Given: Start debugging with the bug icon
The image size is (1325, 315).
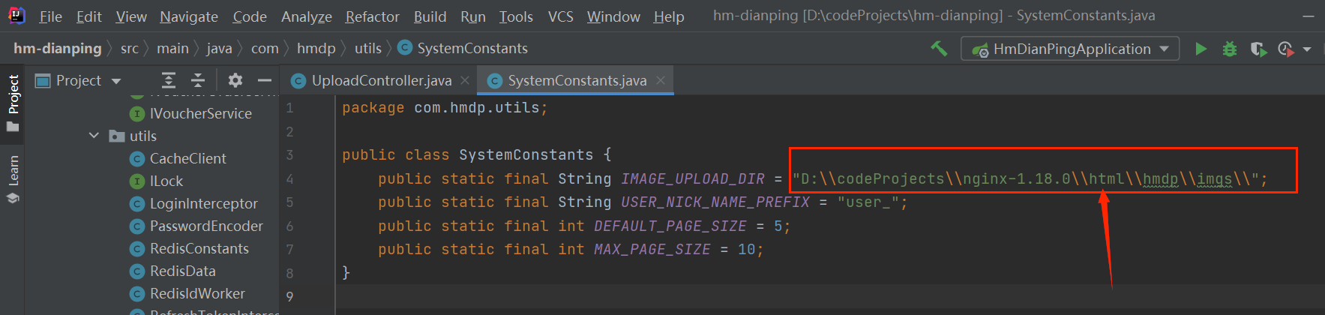Looking at the screenshot, I should click(1230, 49).
